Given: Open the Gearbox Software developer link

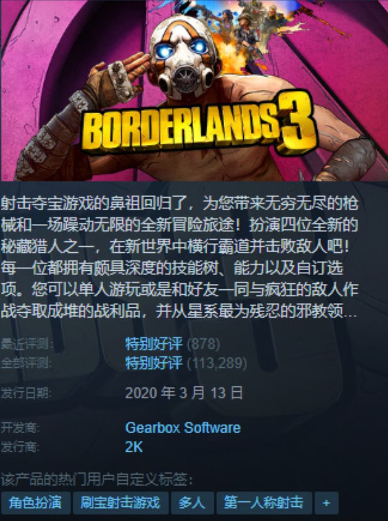Looking at the screenshot, I should pyautogui.click(x=183, y=428).
